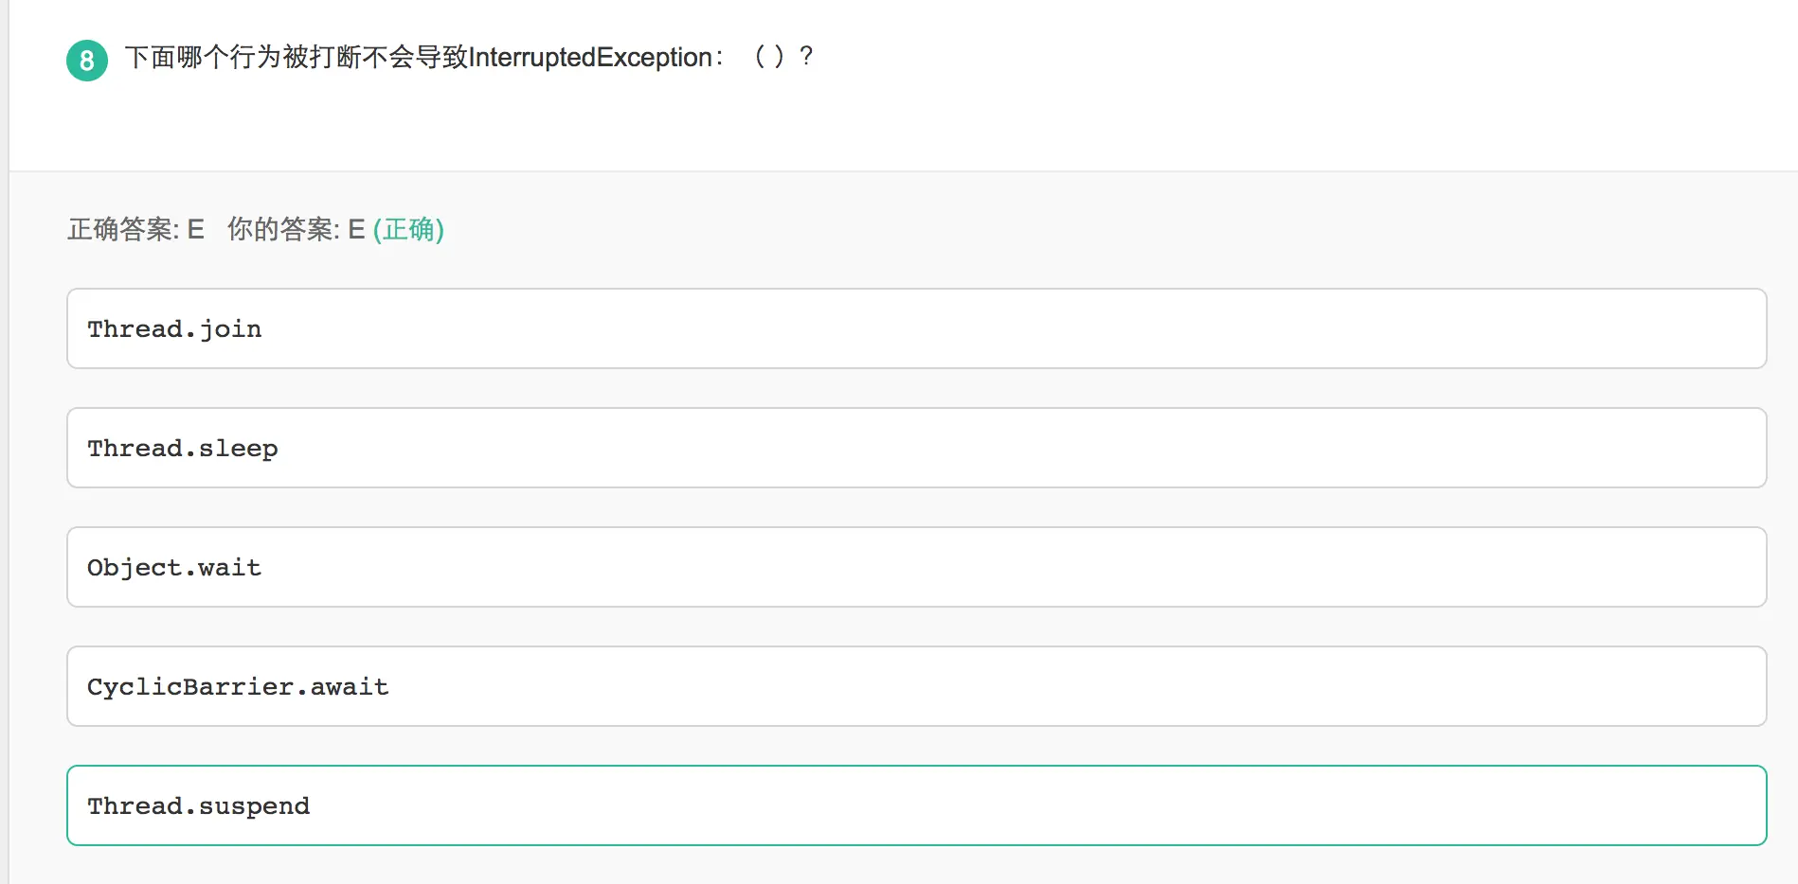Pick the CyclicBarrier.await answer option
The width and height of the screenshot is (1798, 884).
coord(916,686)
